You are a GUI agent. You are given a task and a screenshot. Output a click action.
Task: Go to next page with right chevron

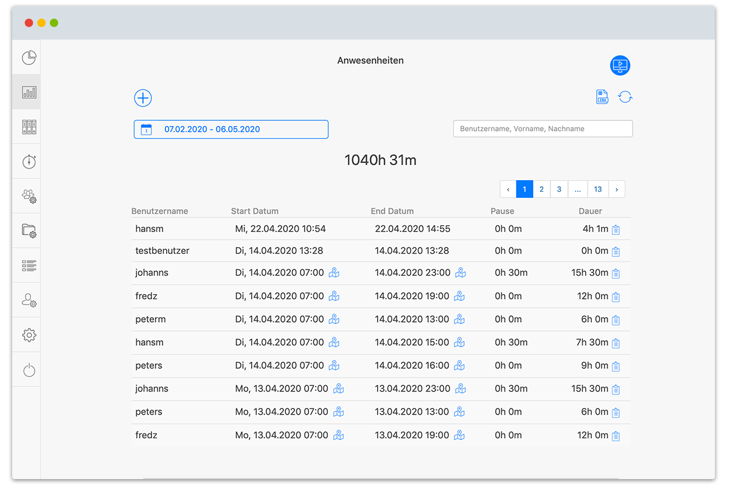[x=616, y=189]
